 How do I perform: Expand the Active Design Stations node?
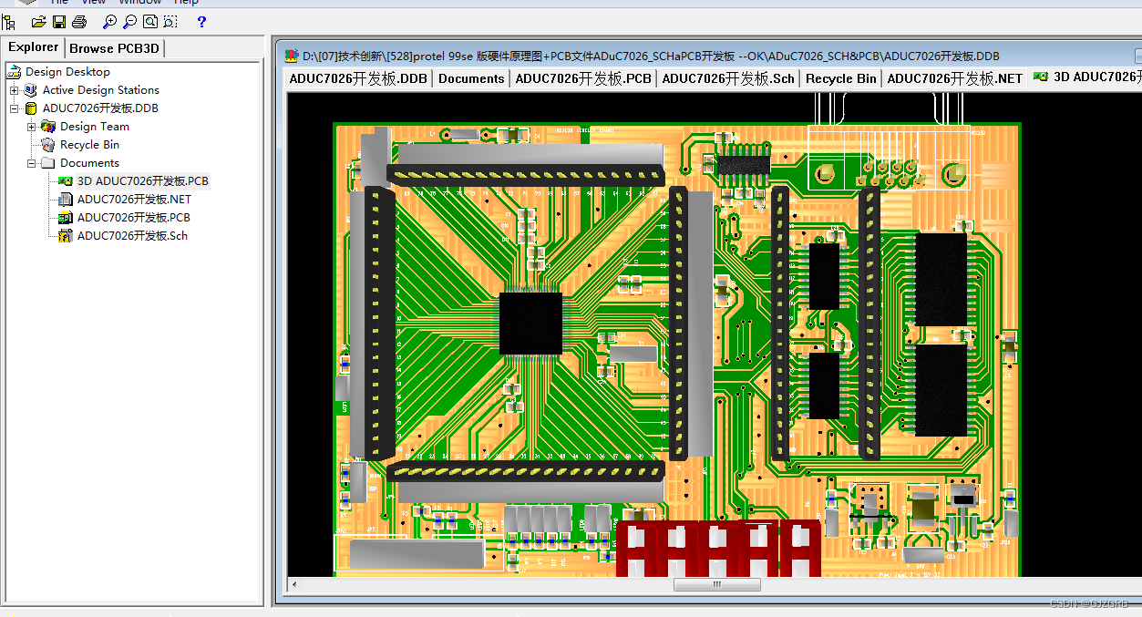[x=15, y=90]
